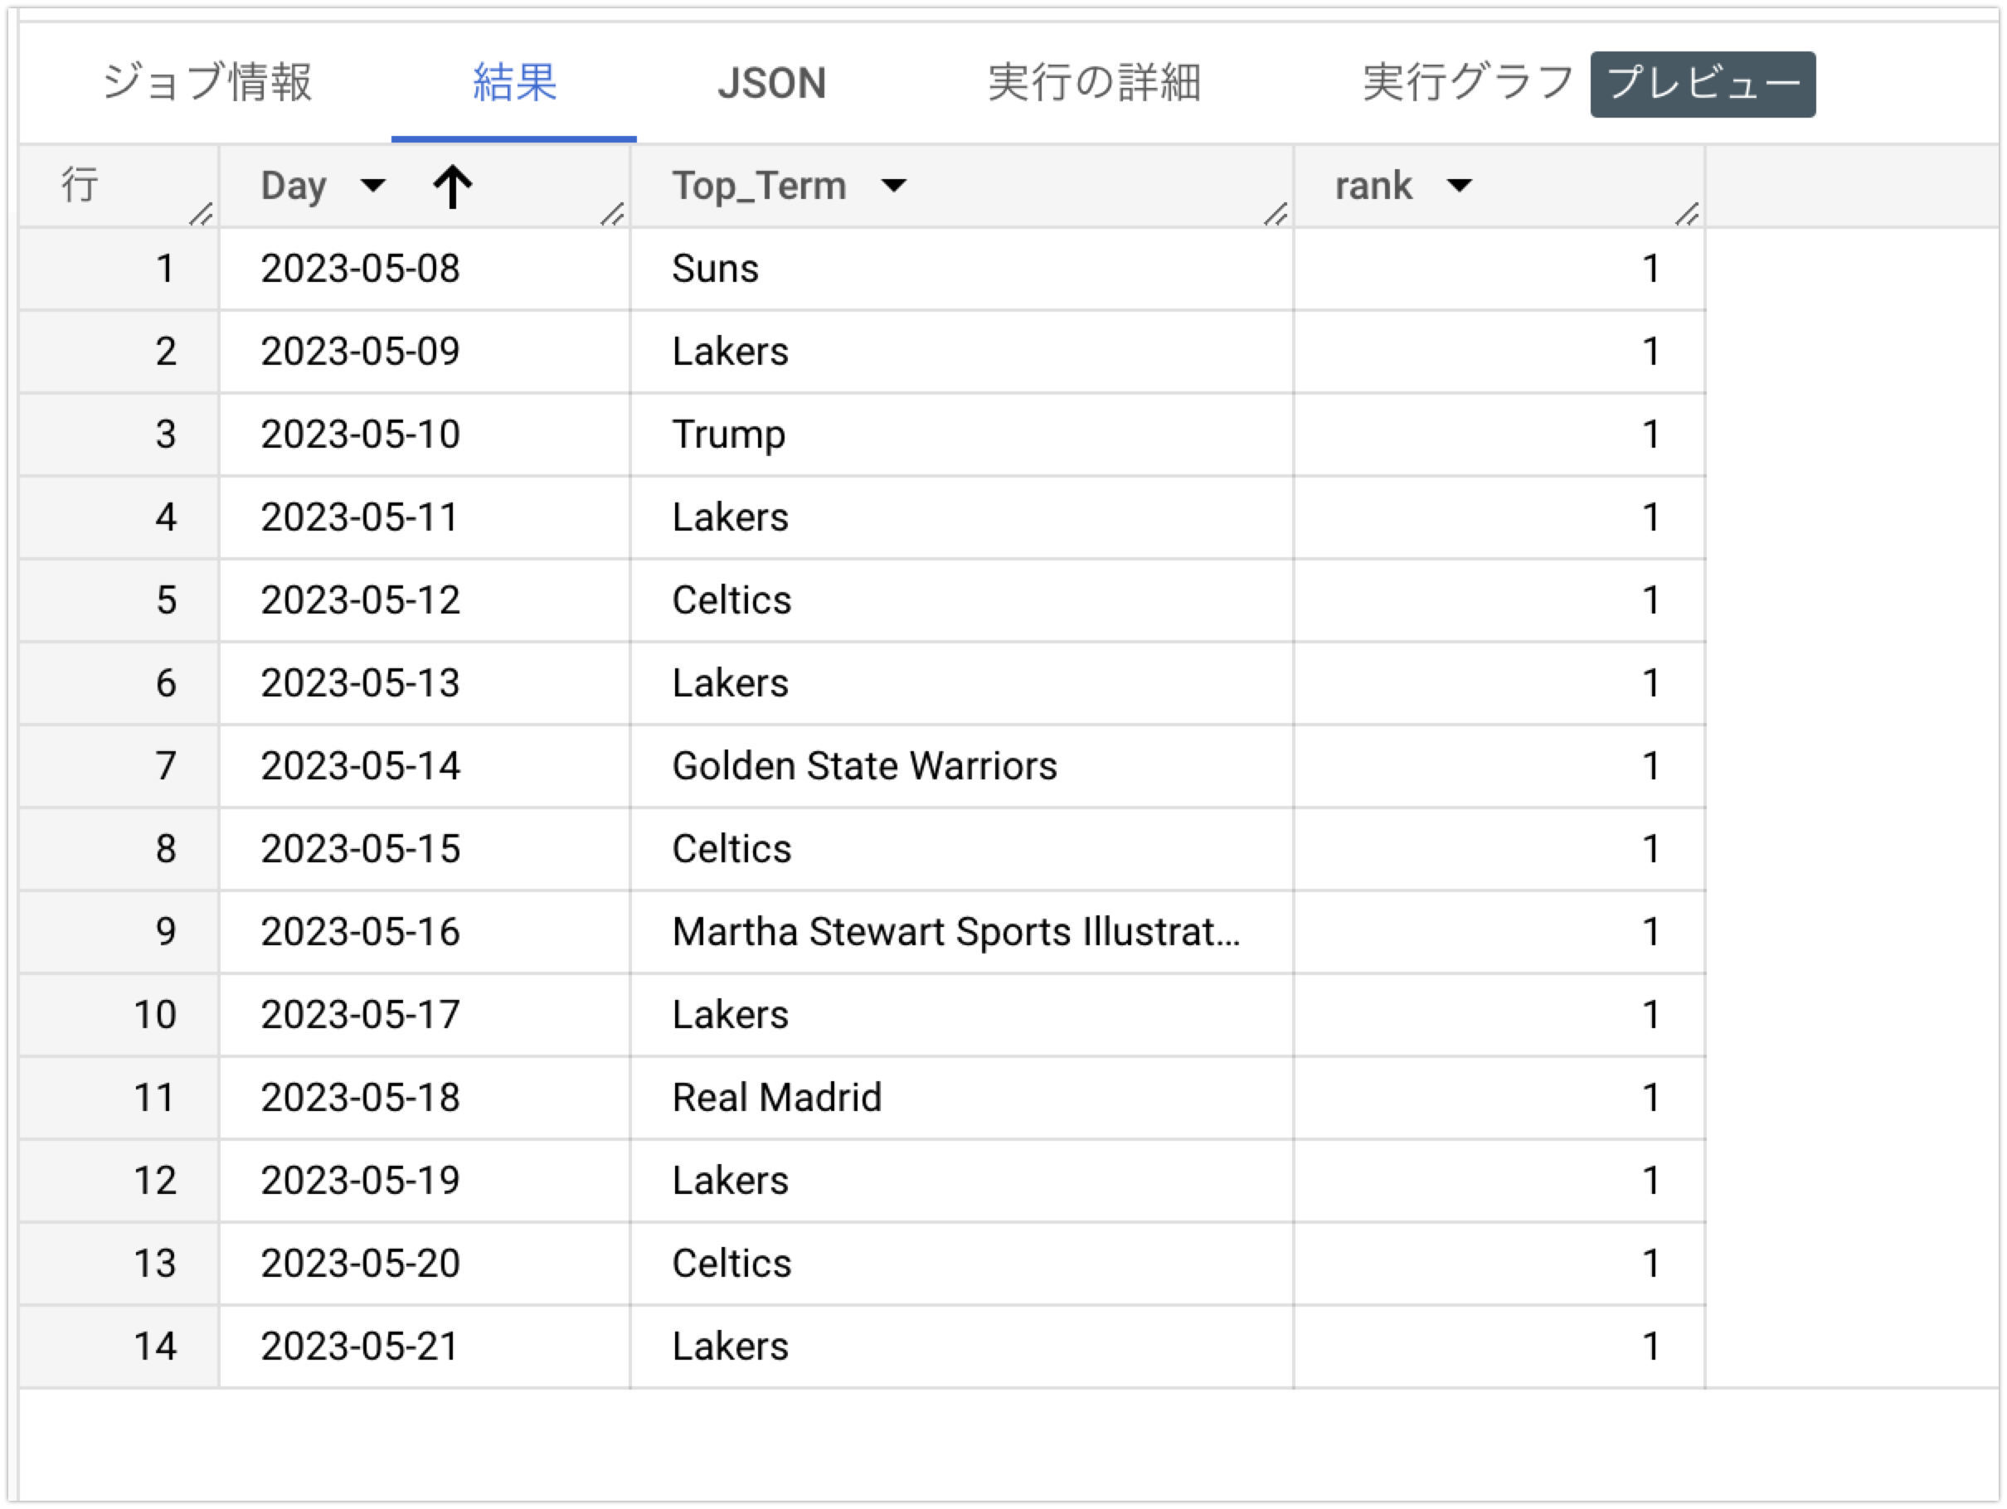Click the Top_Term column resize handle
This screenshot has height=1509, width=2007.
(x=1276, y=214)
